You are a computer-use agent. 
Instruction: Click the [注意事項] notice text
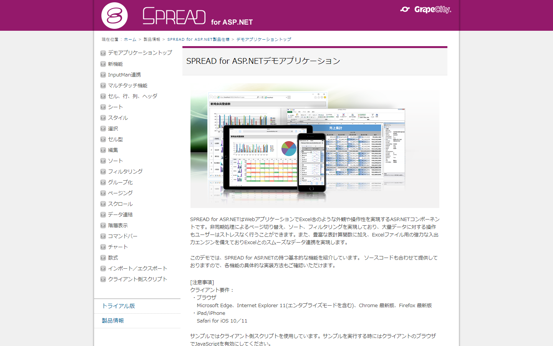(x=202, y=282)
